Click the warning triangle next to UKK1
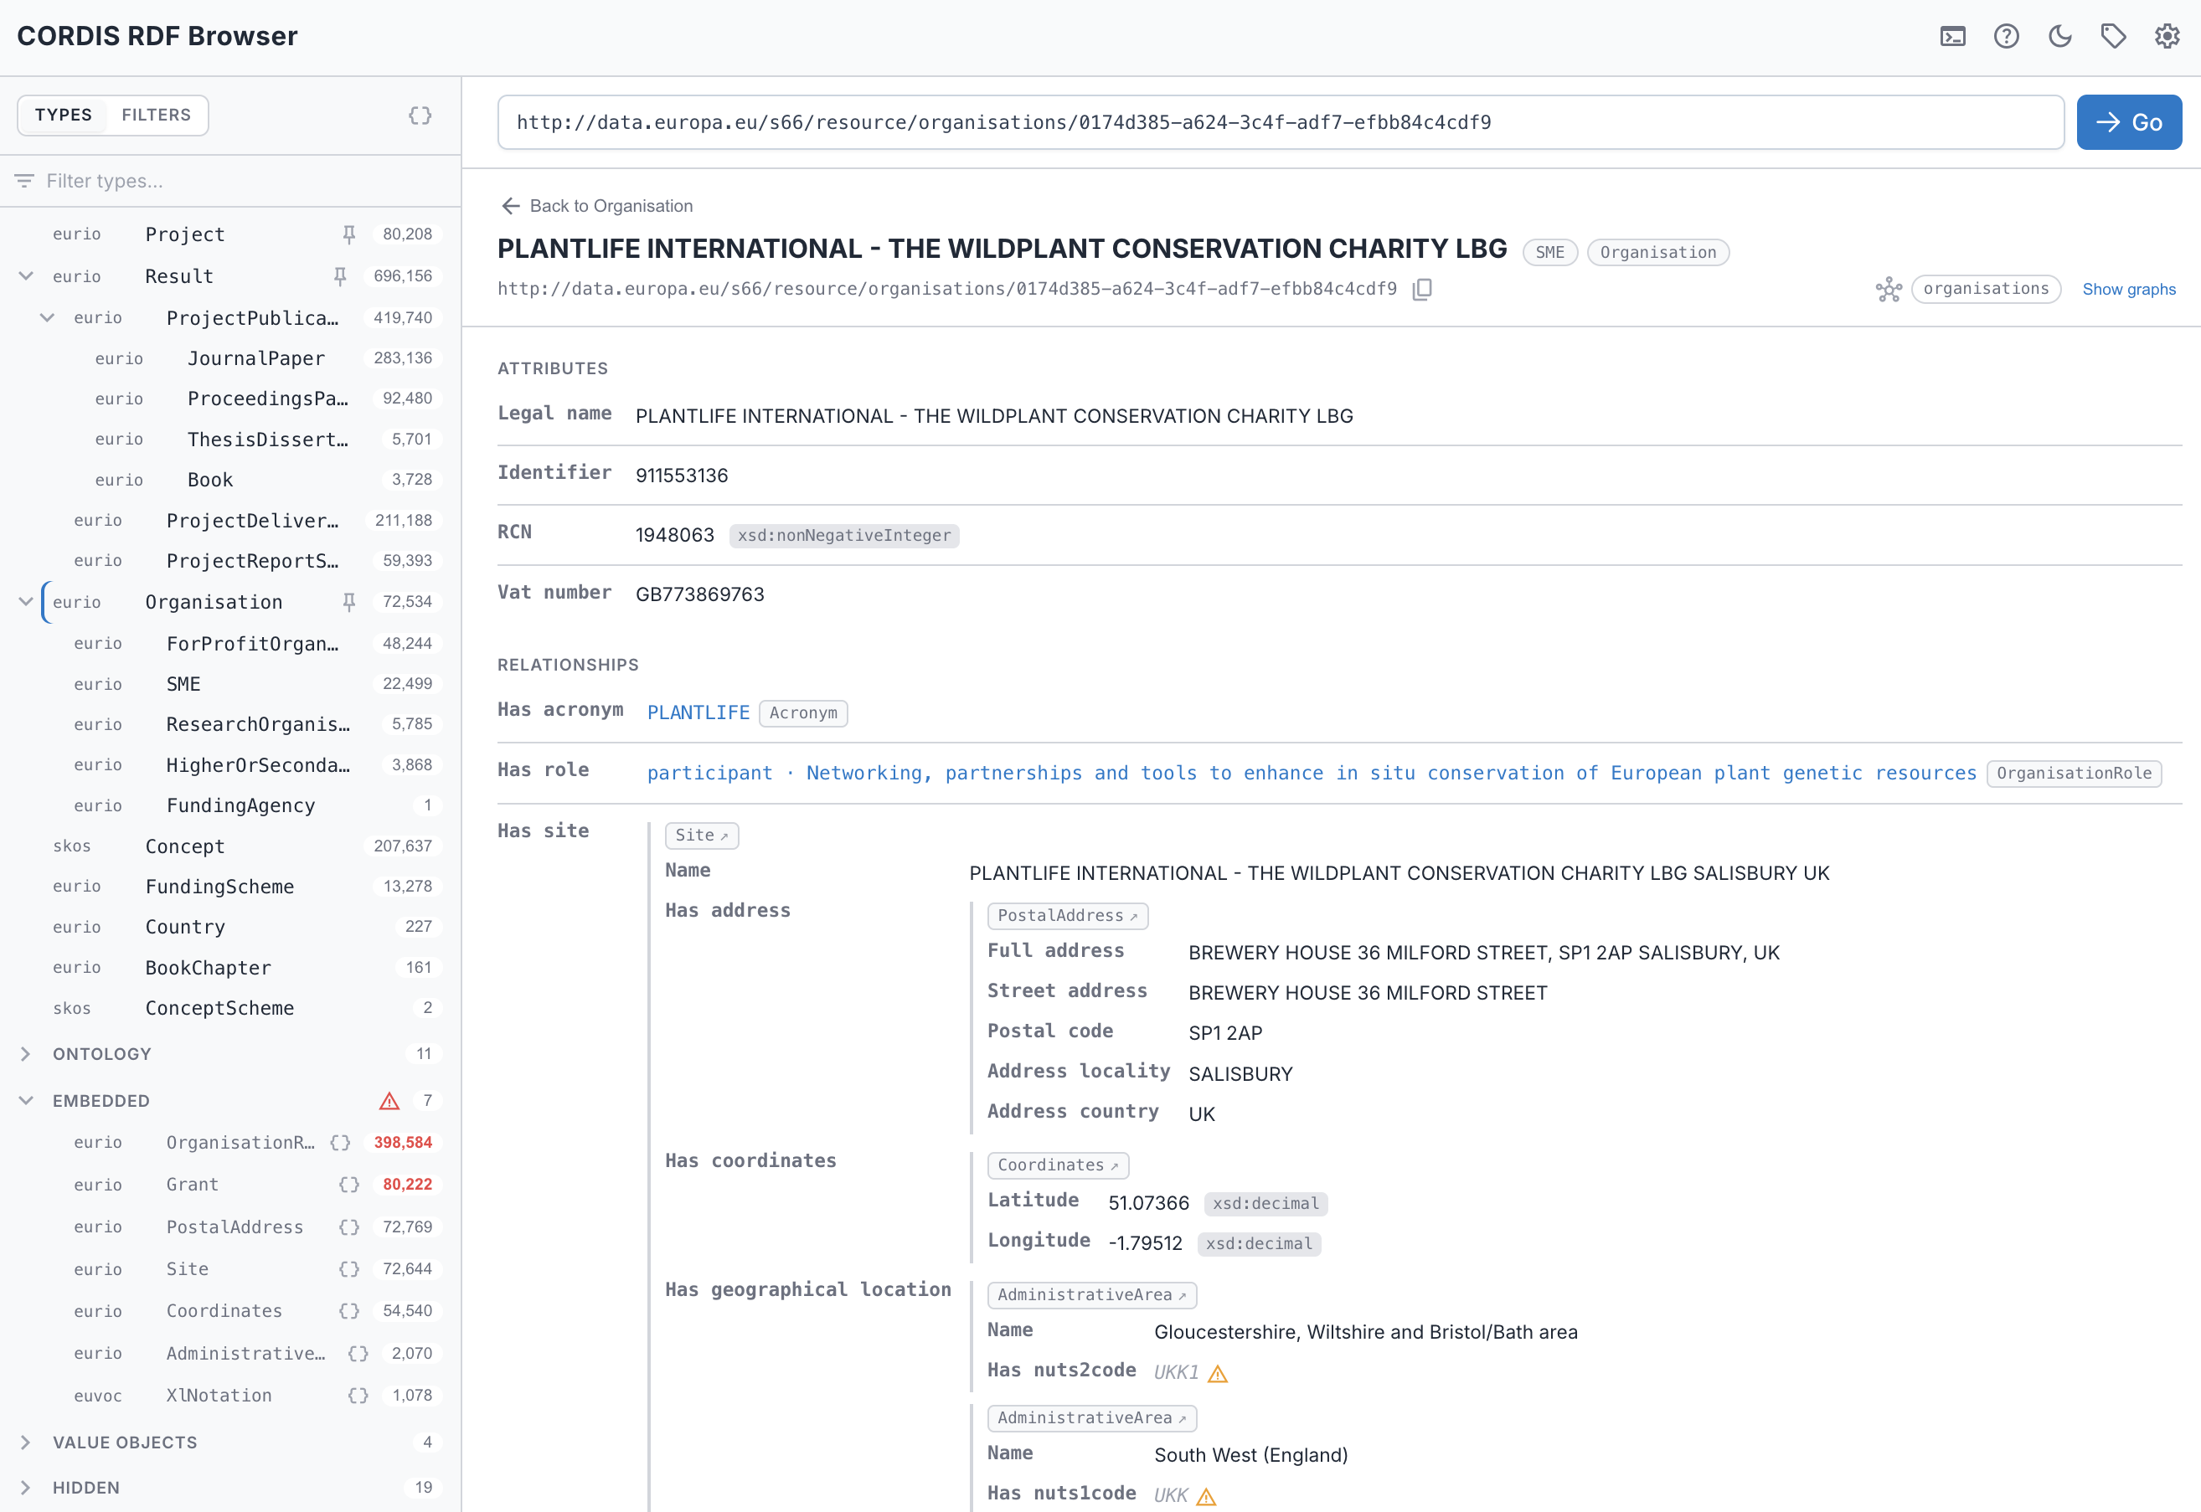The image size is (2201, 1512). coord(1219,1374)
